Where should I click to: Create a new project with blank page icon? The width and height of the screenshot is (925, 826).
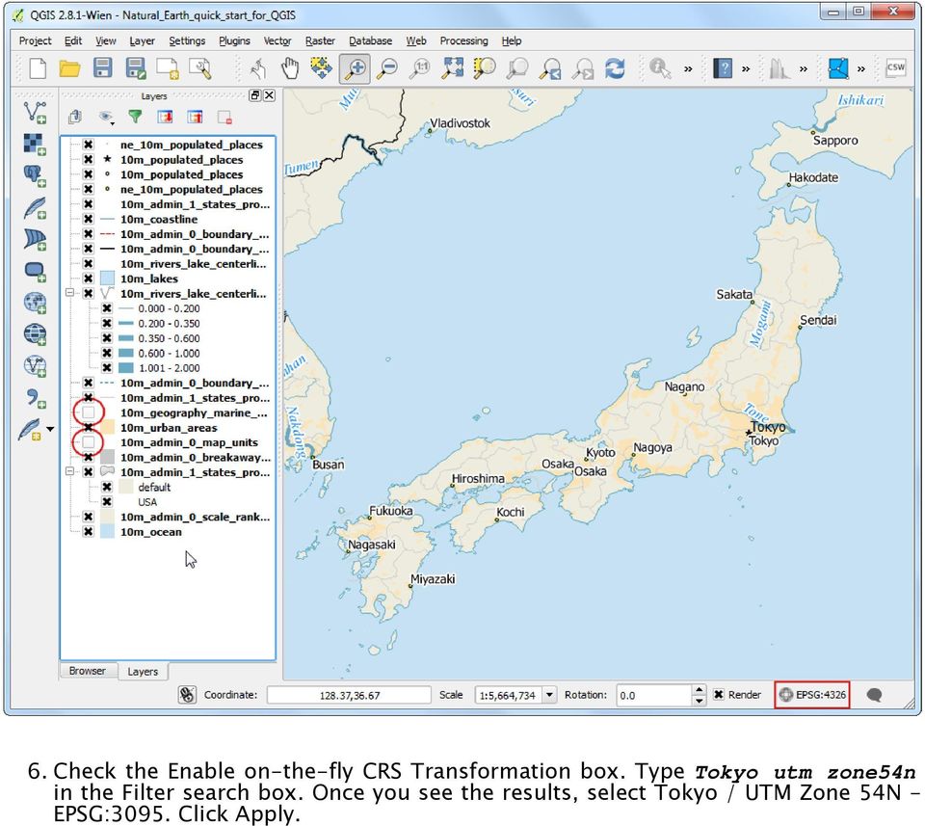pos(38,68)
